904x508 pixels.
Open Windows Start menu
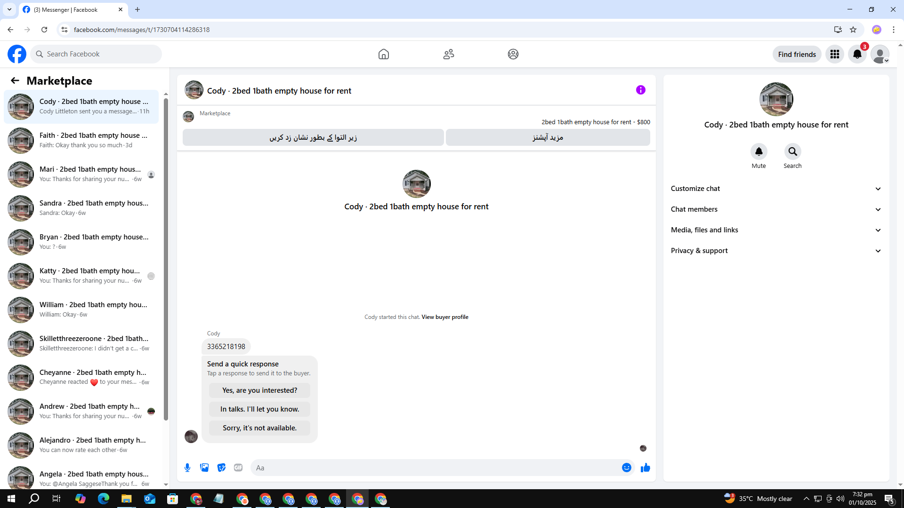tap(11, 499)
